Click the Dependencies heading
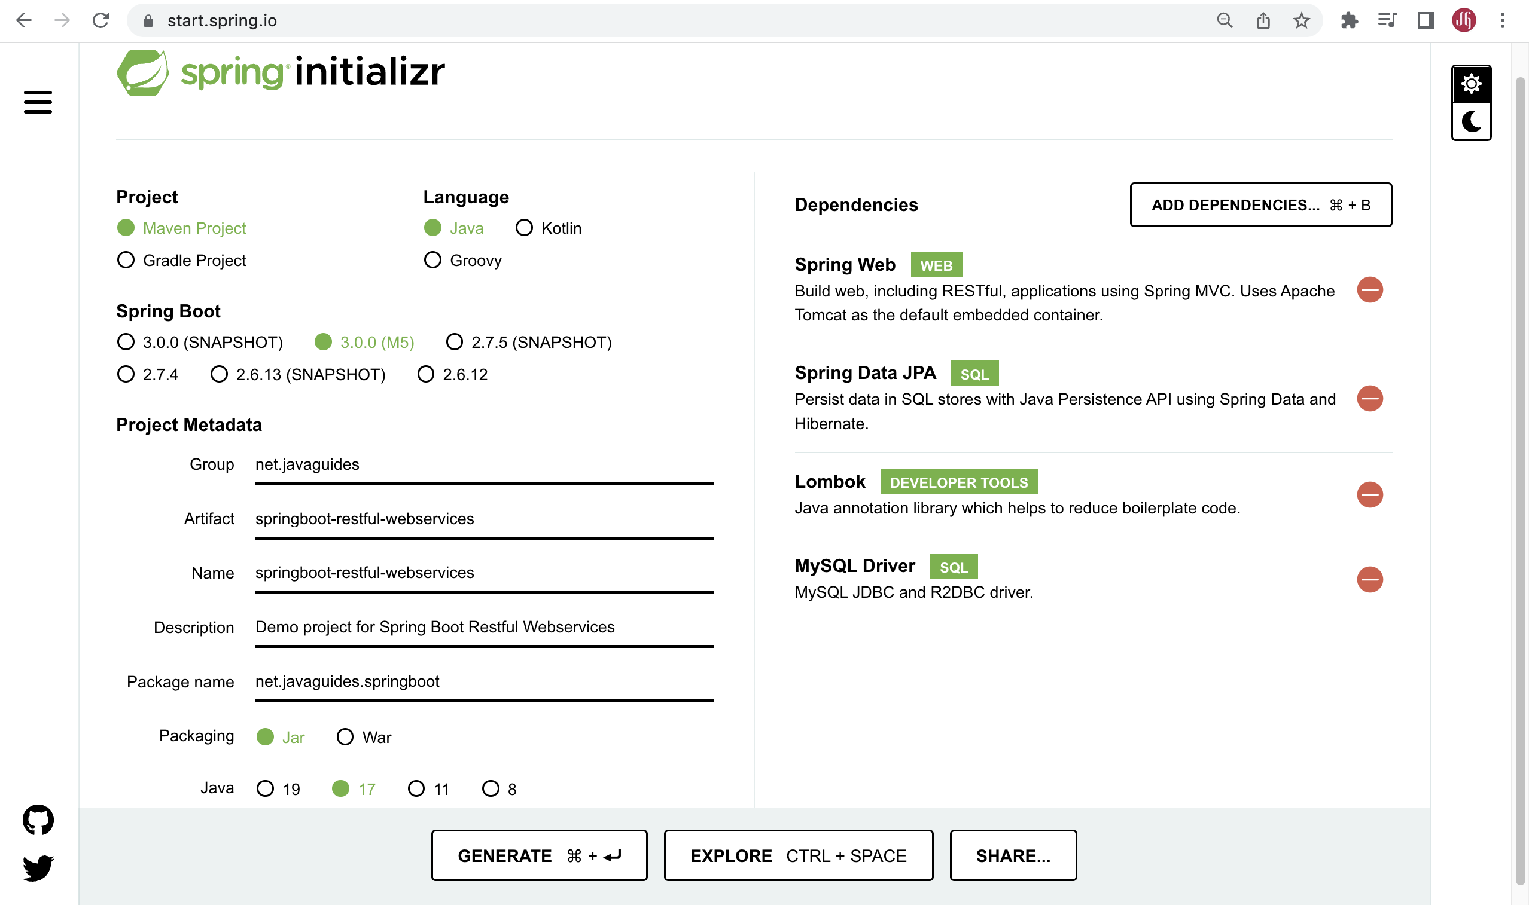The height and width of the screenshot is (905, 1529). (x=856, y=205)
